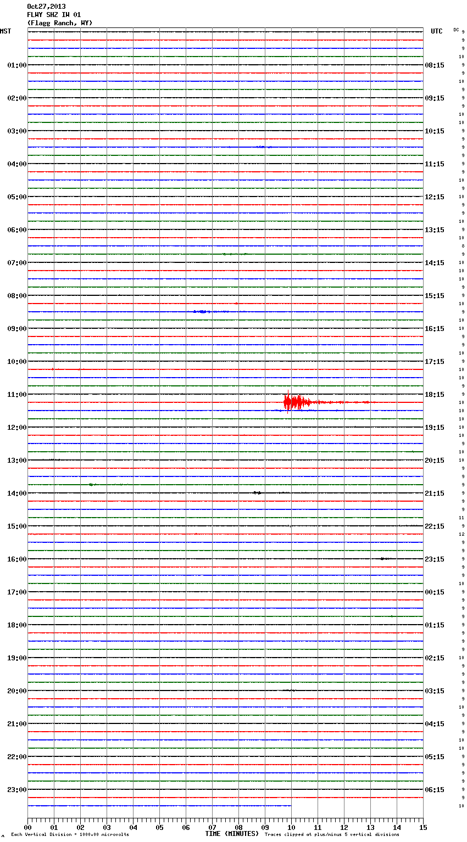Click the 13:15 UTC time label
Image resolution: width=467 pixels, height=842 pixels.
point(435,230)
